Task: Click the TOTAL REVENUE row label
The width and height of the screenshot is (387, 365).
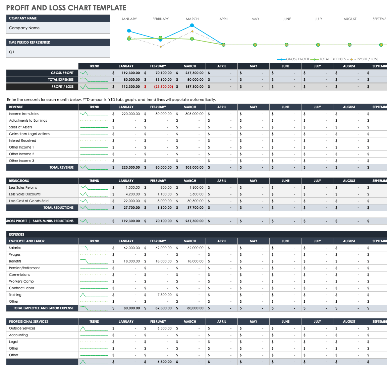Action: (61, 167)
